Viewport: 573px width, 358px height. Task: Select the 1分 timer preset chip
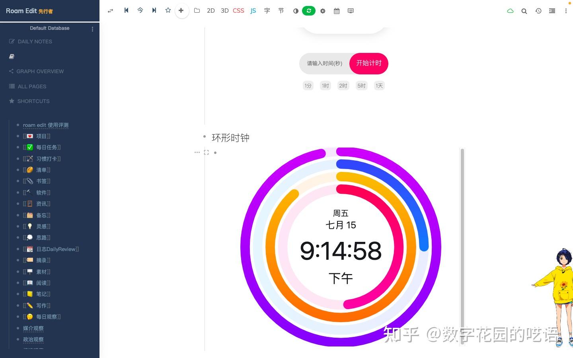(x=308, y=86)
